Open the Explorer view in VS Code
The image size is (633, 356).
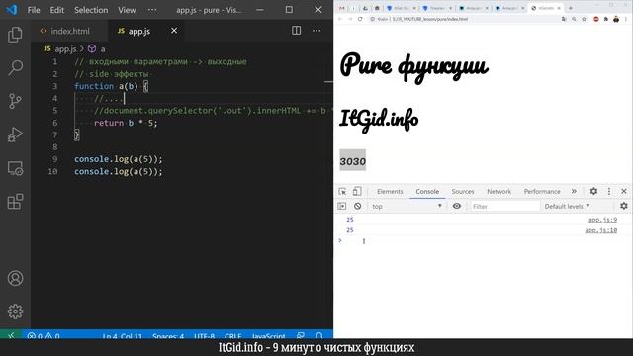click(x=15, y=35)
